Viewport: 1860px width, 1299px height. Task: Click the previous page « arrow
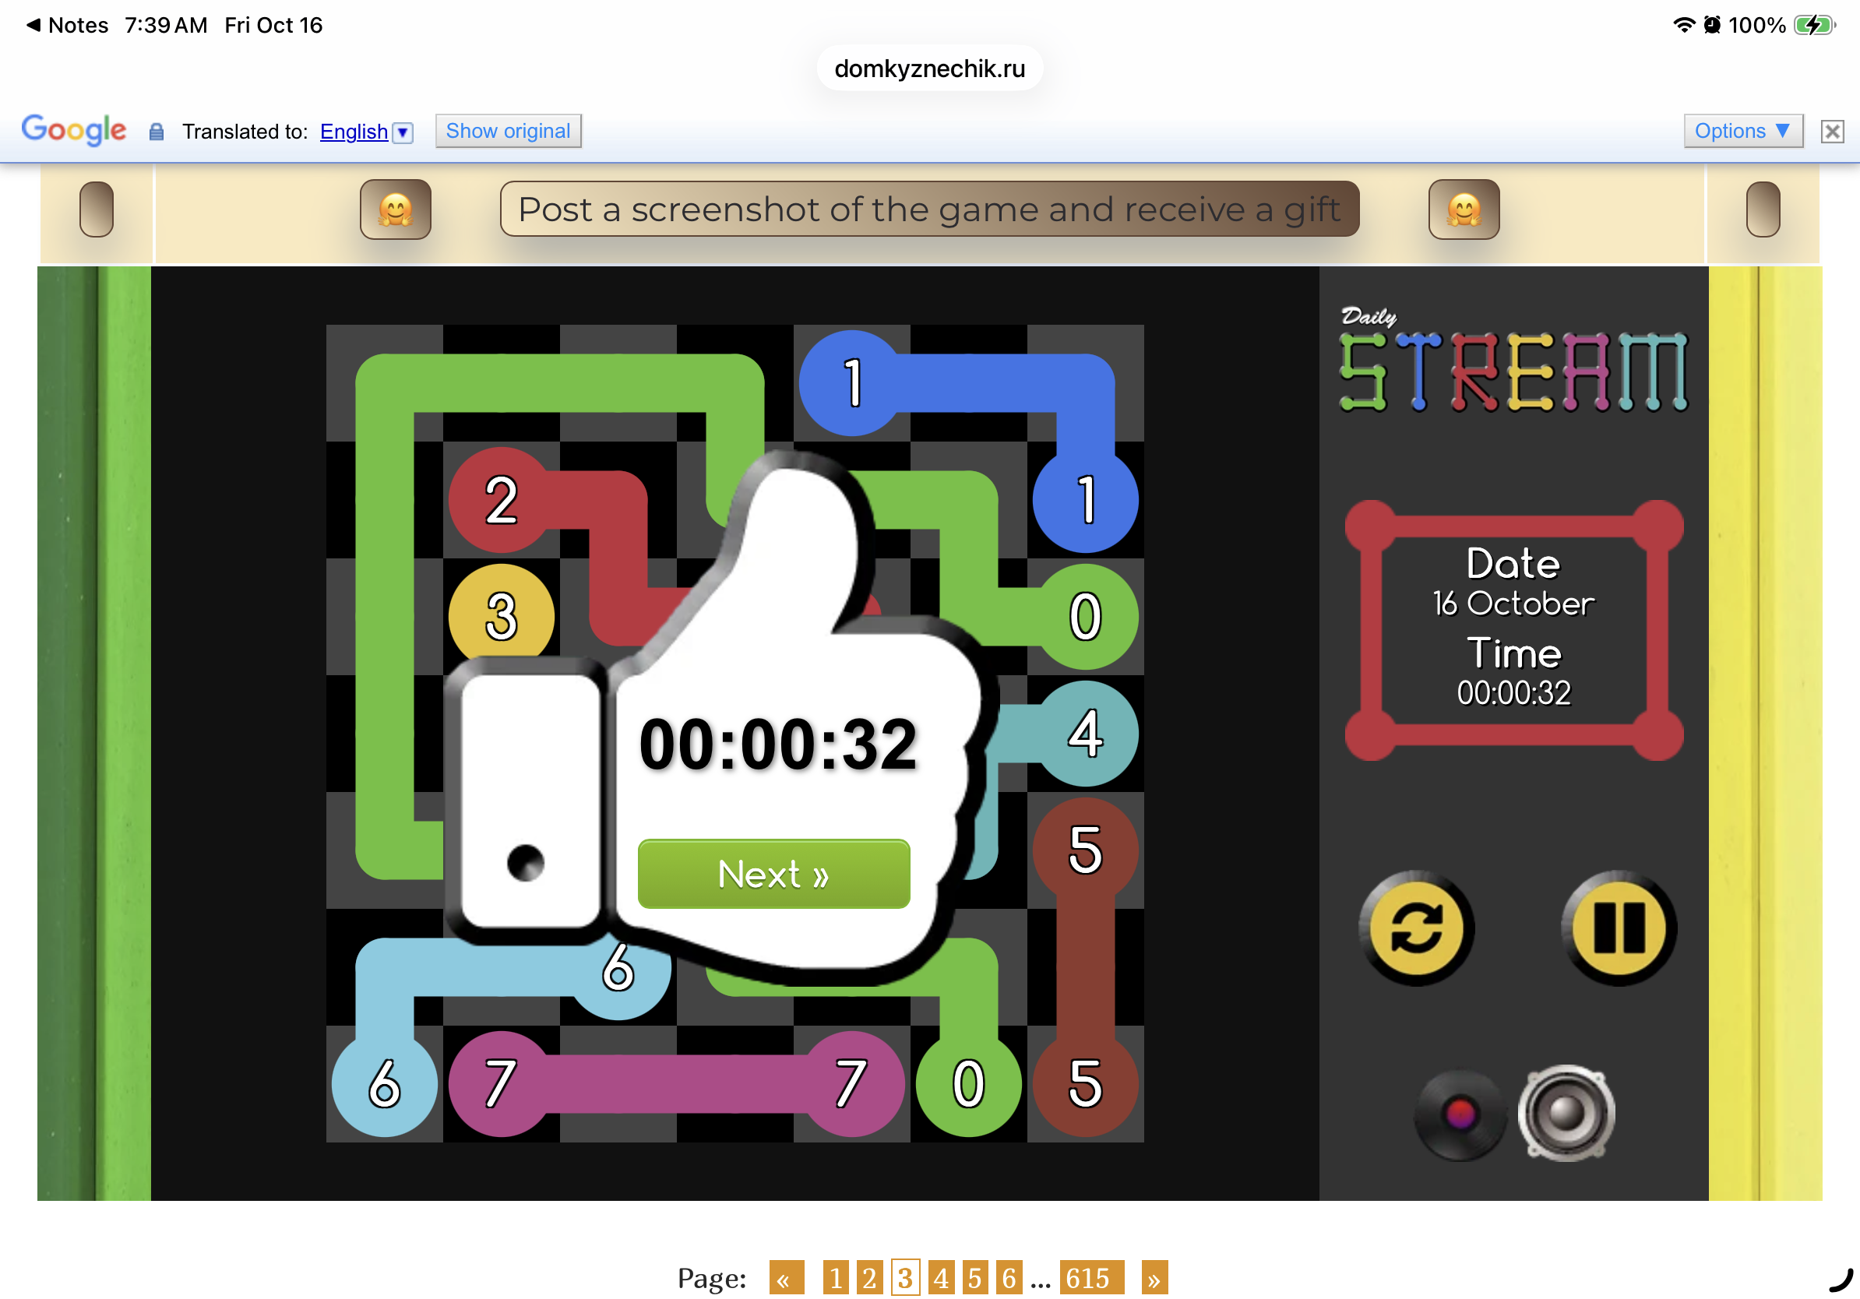pos(786,1278)
